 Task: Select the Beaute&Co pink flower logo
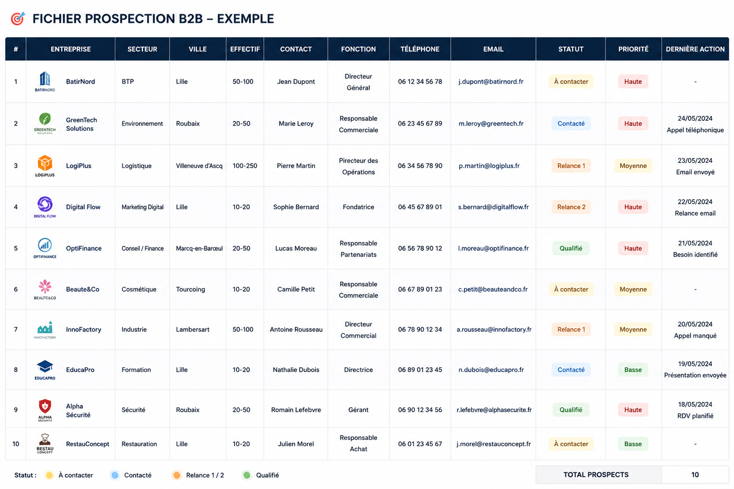click(x=45, y=289)
